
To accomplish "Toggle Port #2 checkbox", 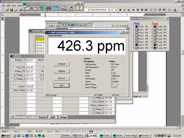I will pyautogui.click(x=136, y=29).
